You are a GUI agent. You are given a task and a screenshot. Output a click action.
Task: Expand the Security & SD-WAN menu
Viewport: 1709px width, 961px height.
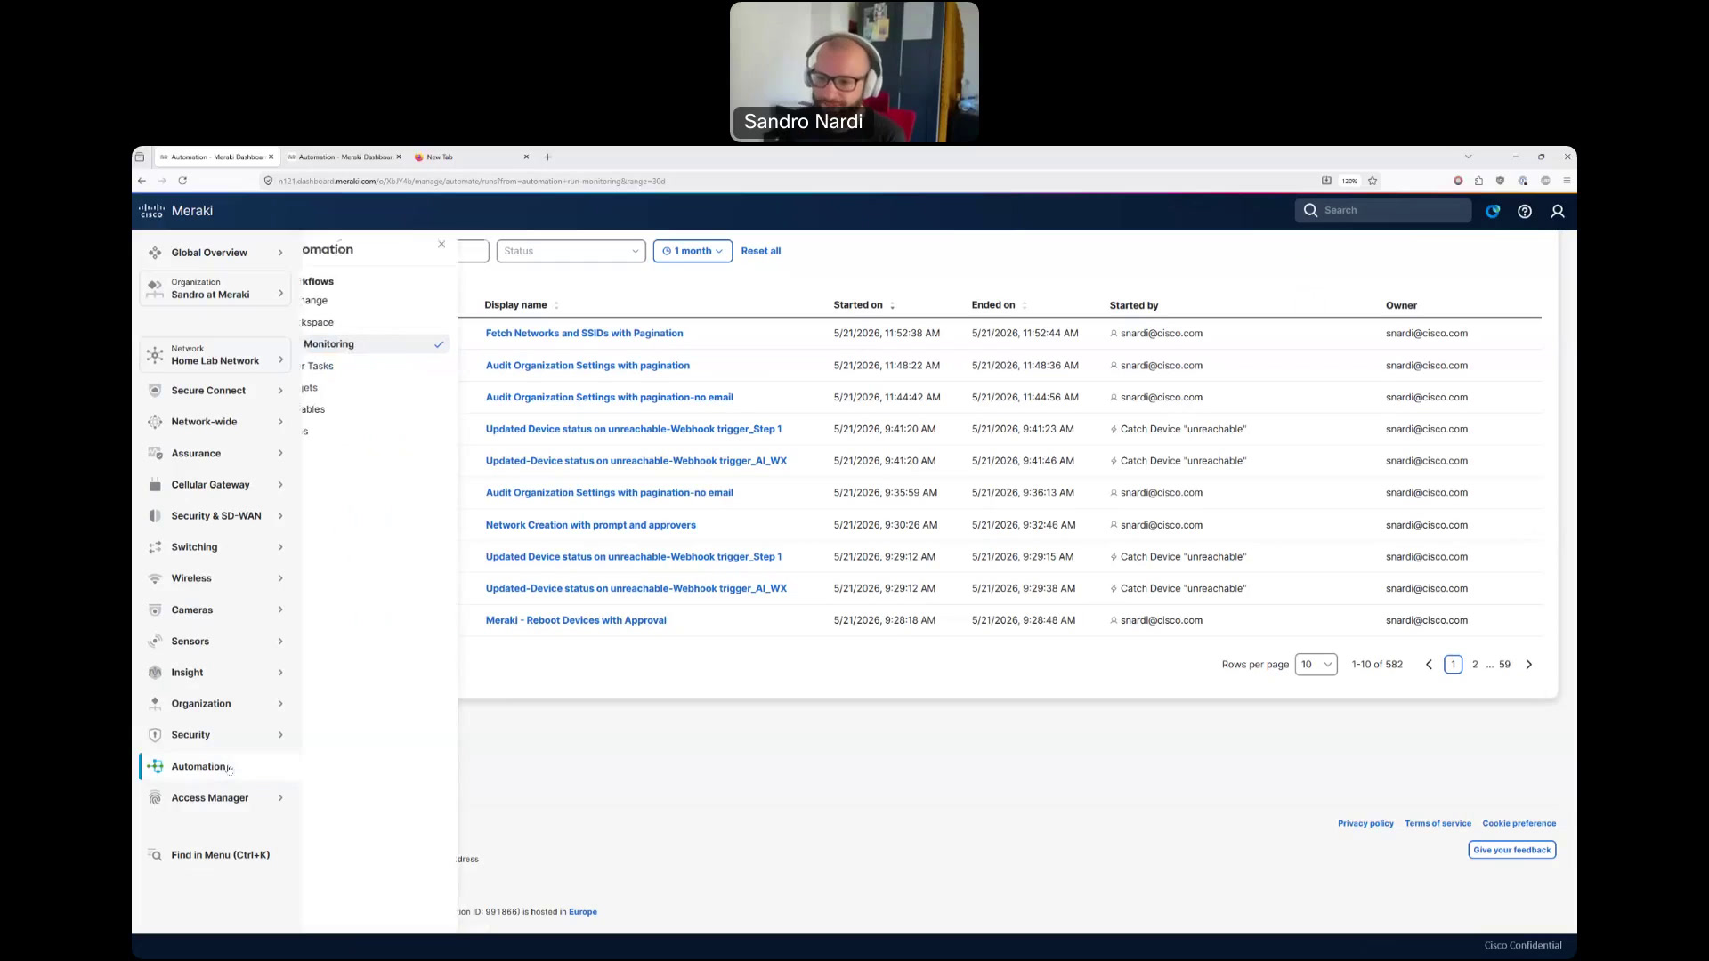click(215, 516)
